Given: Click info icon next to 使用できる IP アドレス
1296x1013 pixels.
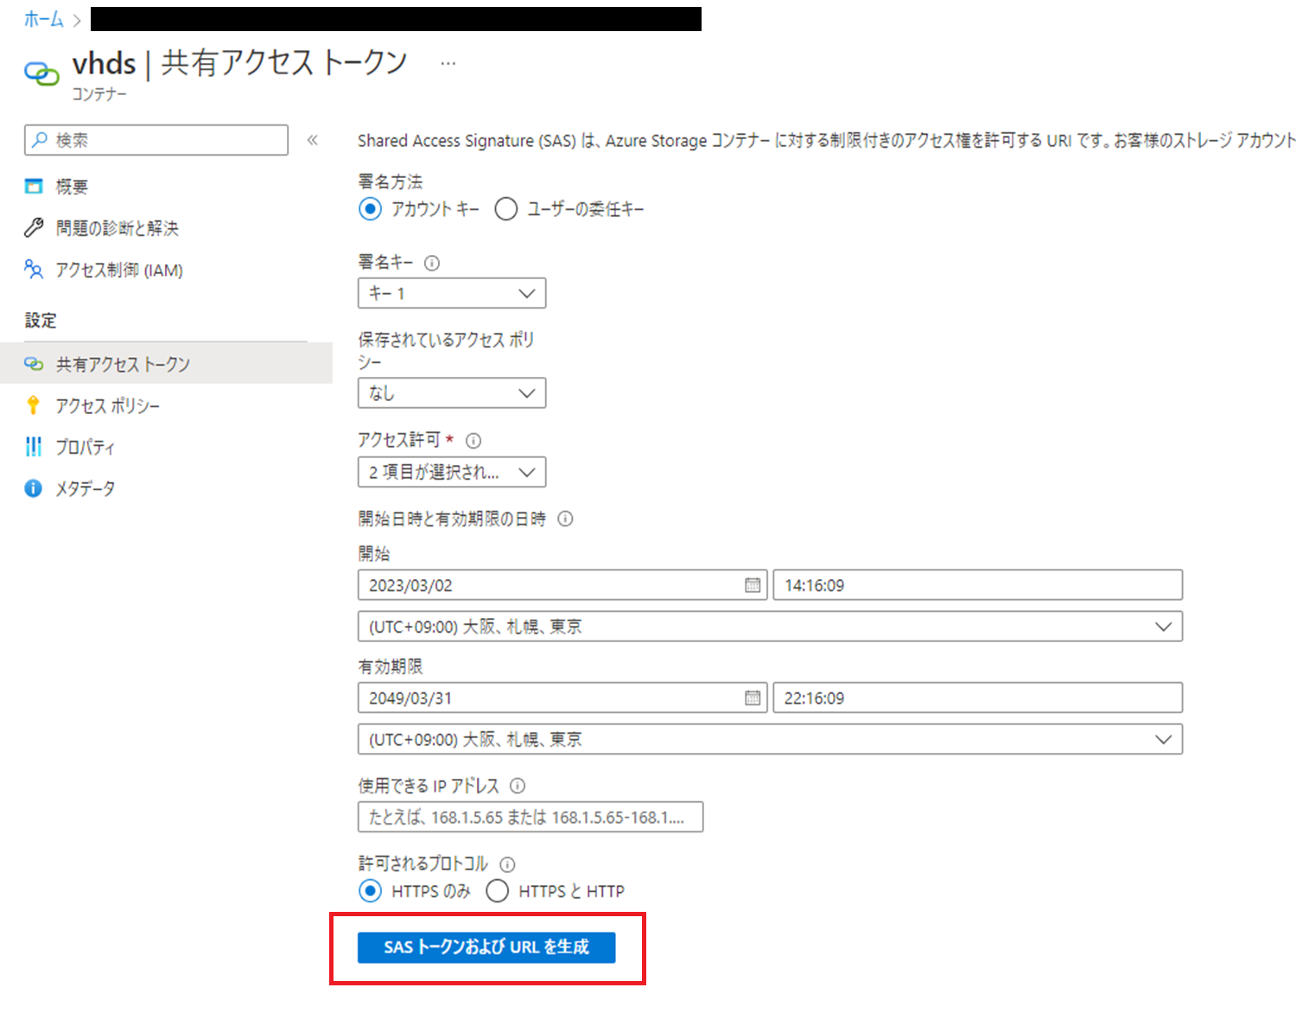Looking at the screenshot, I should pyautogui.click(x=518, y=786).
